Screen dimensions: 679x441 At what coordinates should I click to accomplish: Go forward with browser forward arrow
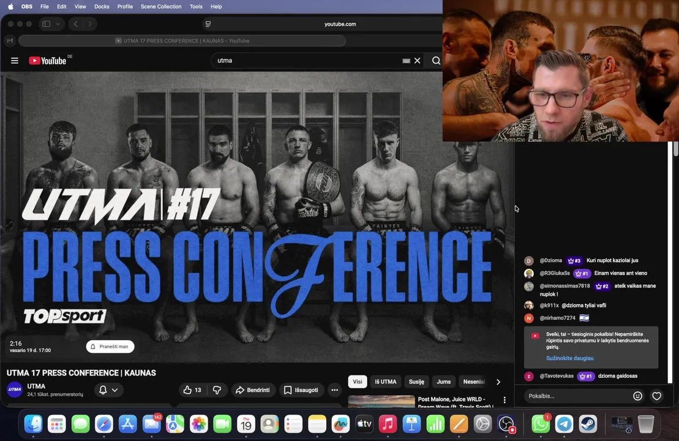[89, 24]
